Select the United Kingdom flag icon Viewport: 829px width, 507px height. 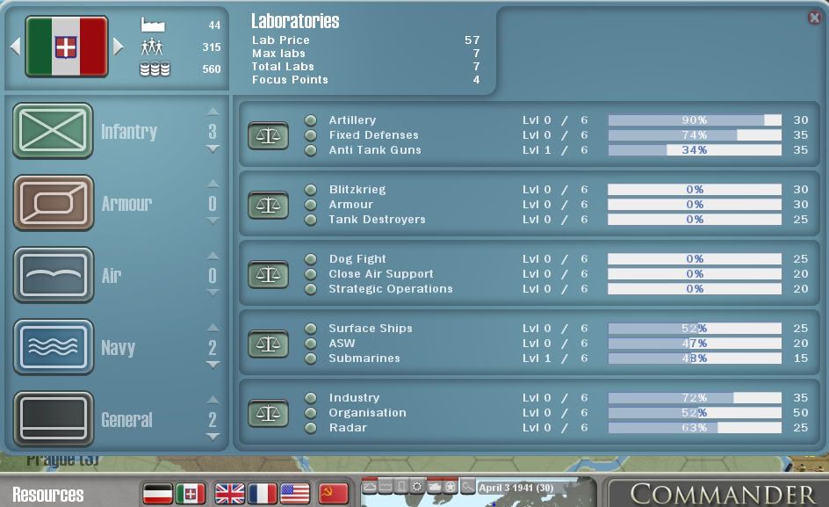coord(230,494)
